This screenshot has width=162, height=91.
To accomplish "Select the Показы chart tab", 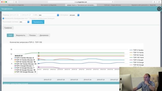I will point(32,35).
